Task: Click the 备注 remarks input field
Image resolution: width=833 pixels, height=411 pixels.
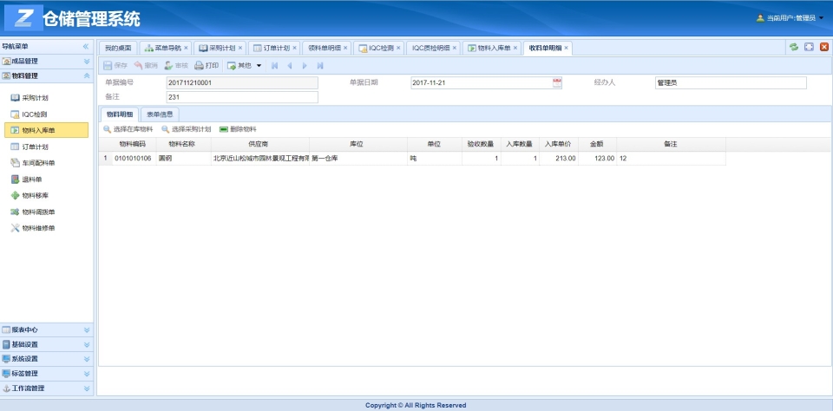Action: click(241, 97)
